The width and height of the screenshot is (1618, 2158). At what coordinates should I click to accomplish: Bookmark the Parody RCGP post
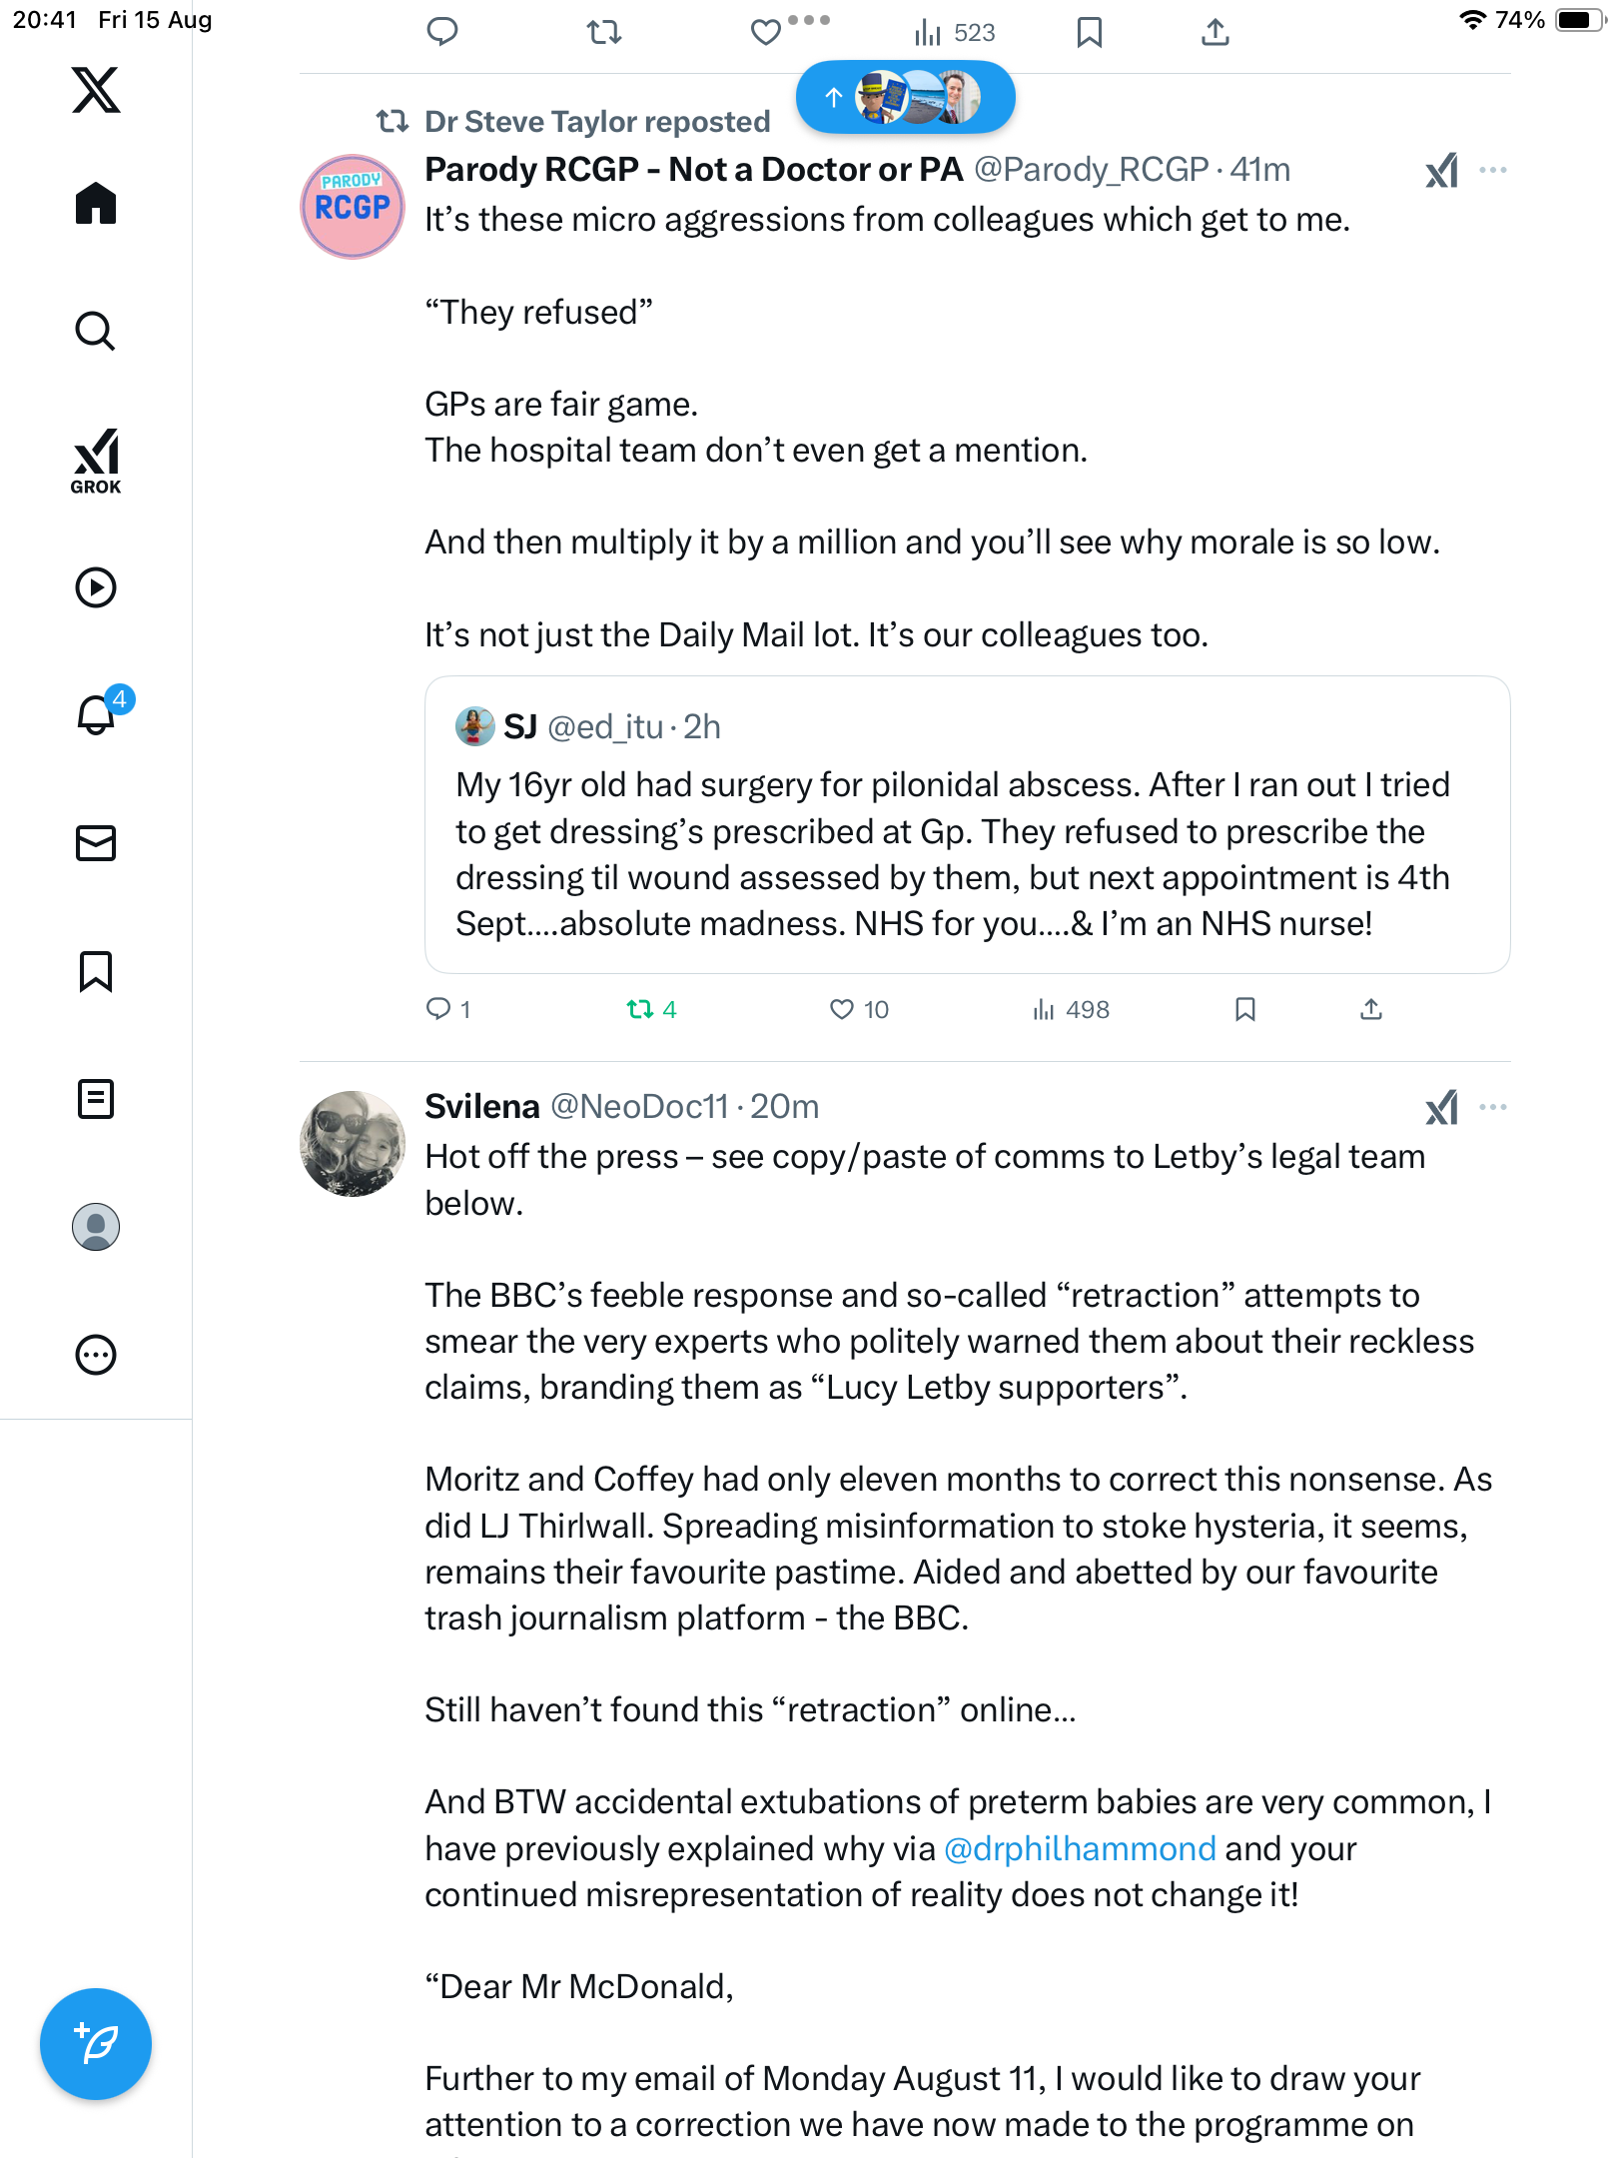1244,1010
